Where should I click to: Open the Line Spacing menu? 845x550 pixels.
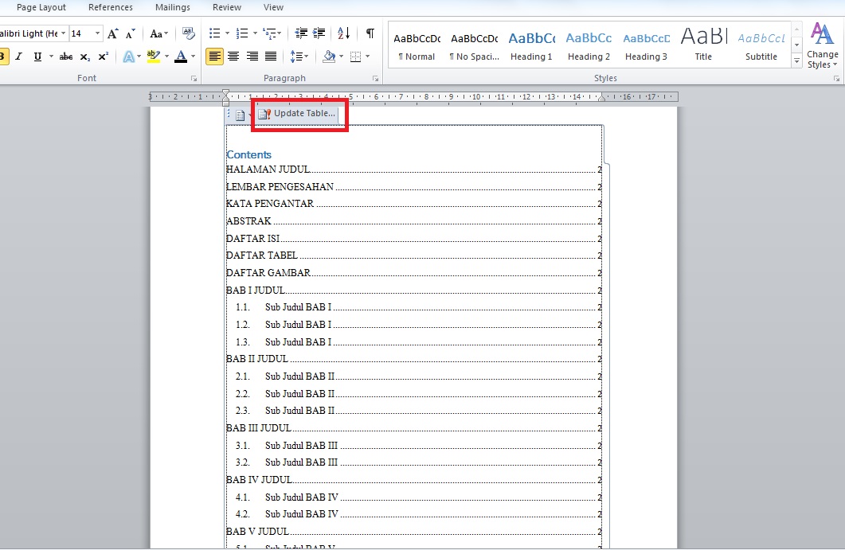pyautogui.click(x=299, y=57)
